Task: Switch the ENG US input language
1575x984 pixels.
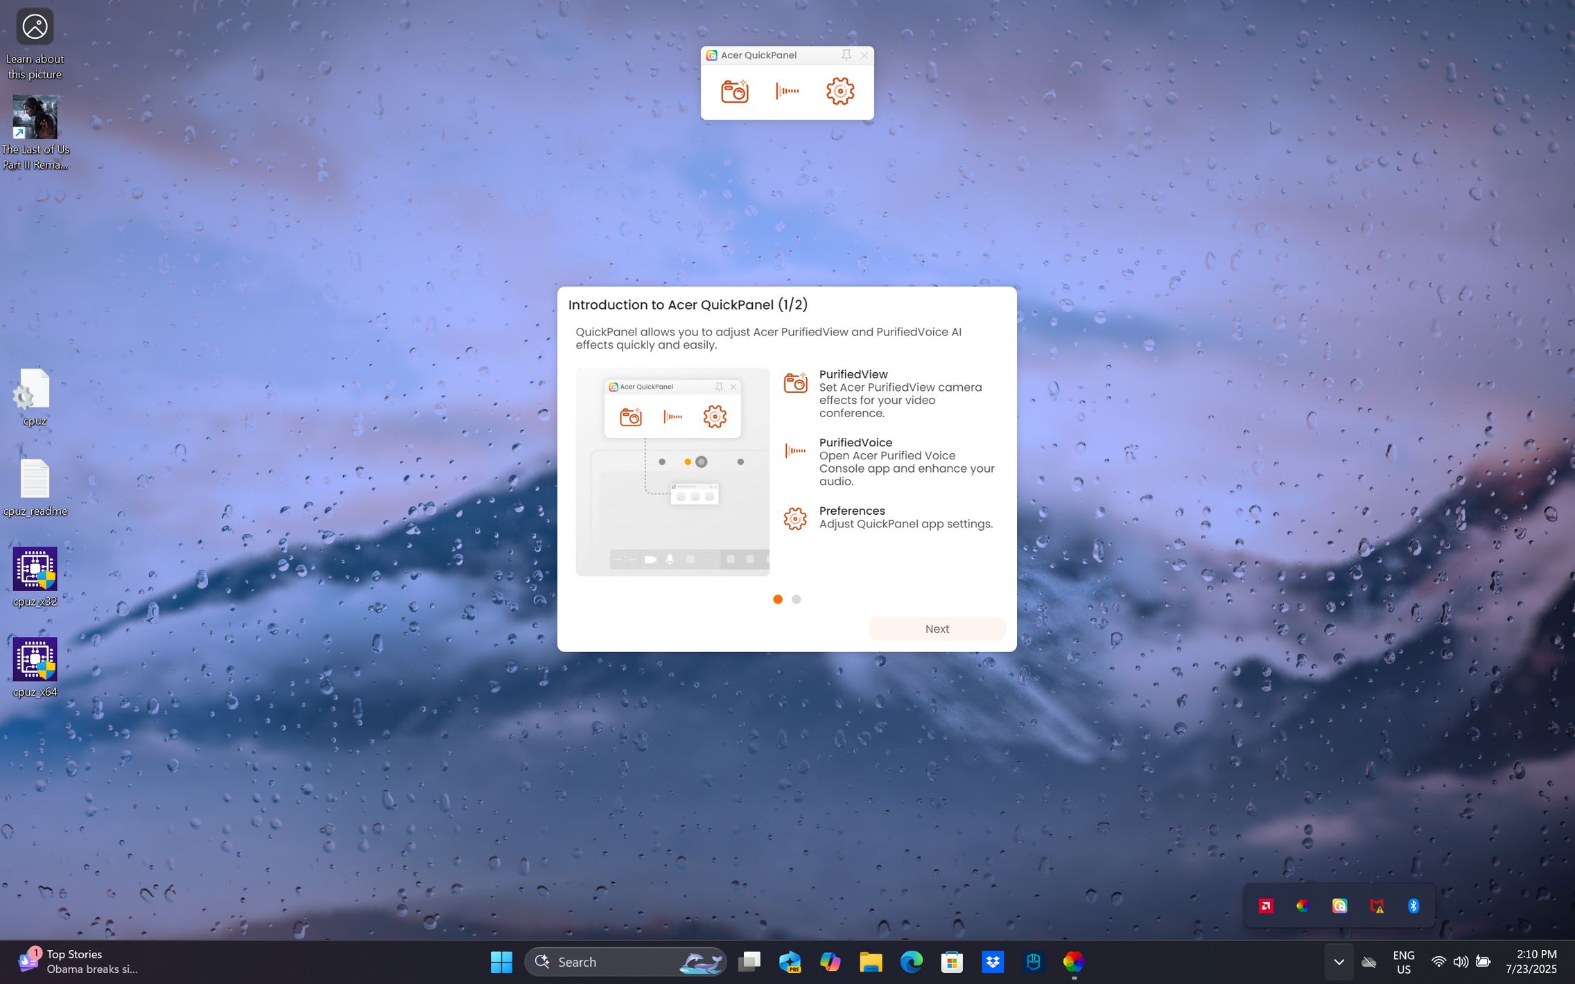Action: pyautogui.click(x=1403, y=962)
